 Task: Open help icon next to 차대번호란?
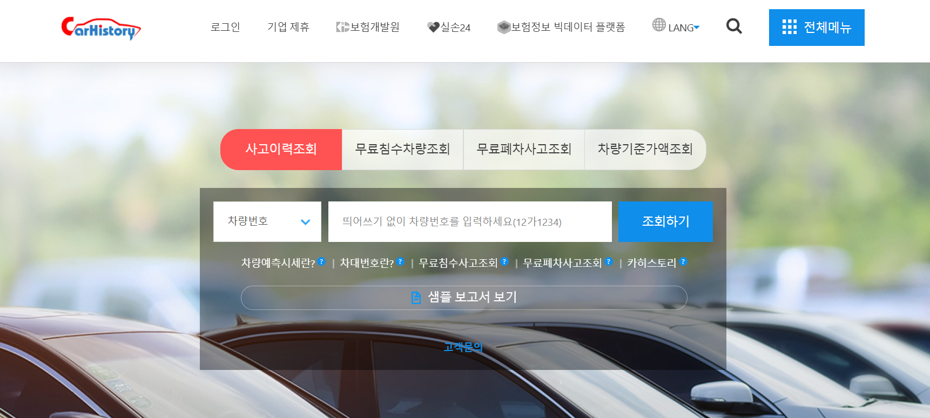(x=400, y=261)
